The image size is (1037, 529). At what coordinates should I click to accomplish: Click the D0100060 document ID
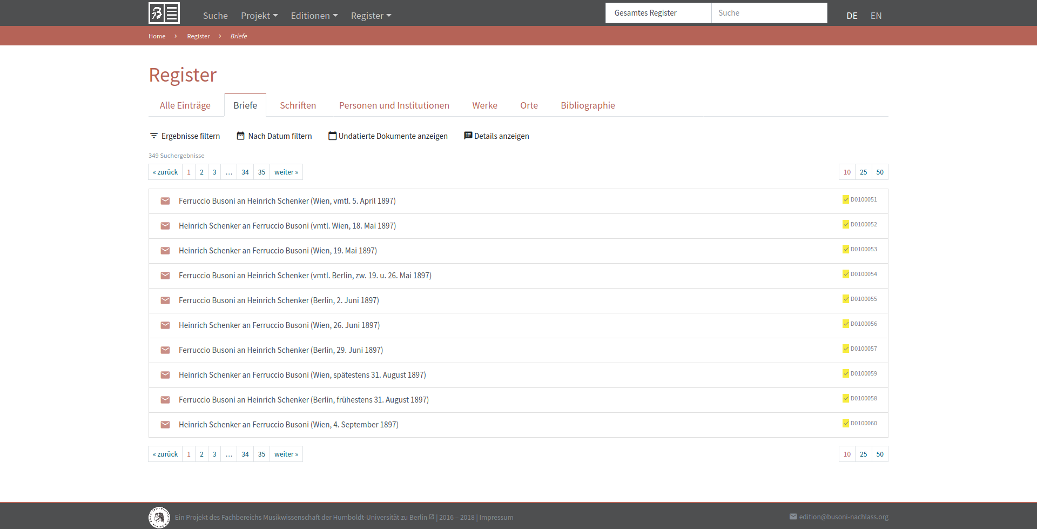click(x=864, y=423)
